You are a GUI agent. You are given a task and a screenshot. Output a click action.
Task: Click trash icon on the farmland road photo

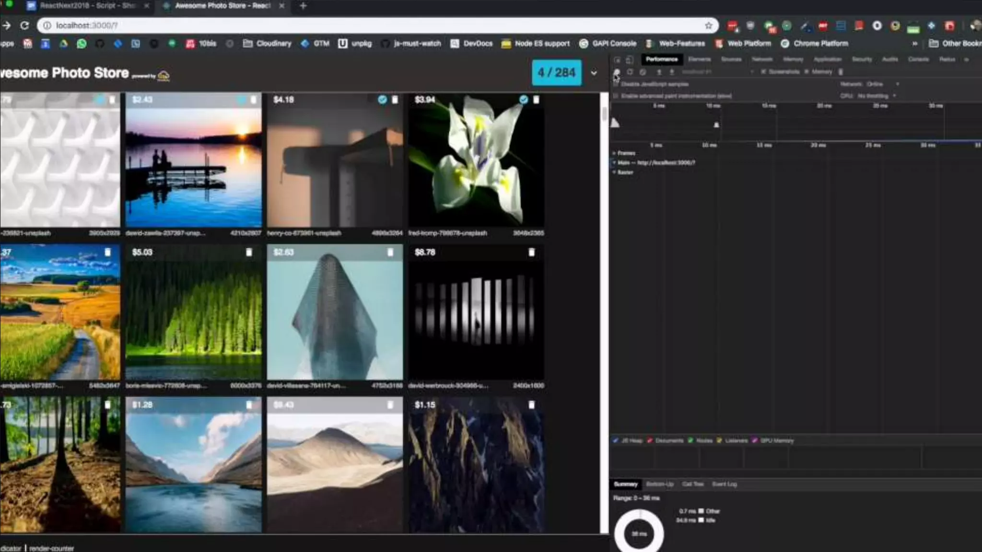pyautogui.click(x=107, y=252)
